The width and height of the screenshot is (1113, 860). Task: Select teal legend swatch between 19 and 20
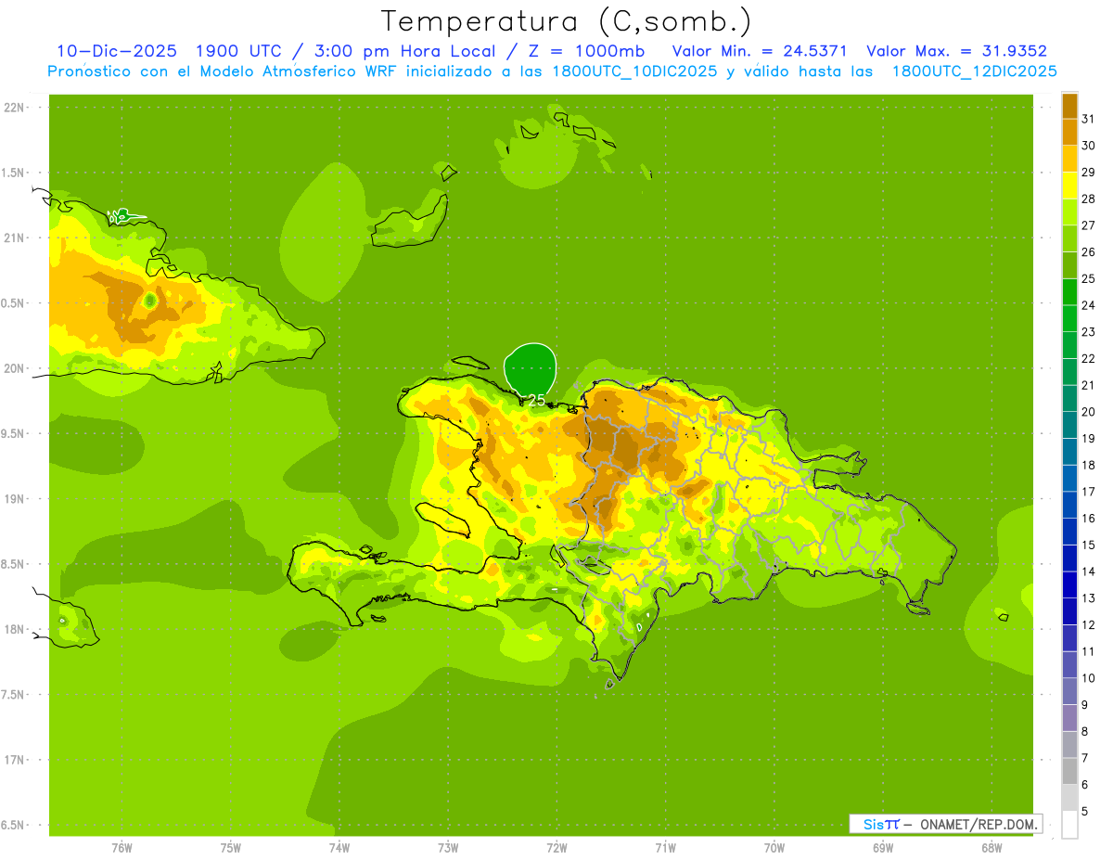[x=1069, y=425]
